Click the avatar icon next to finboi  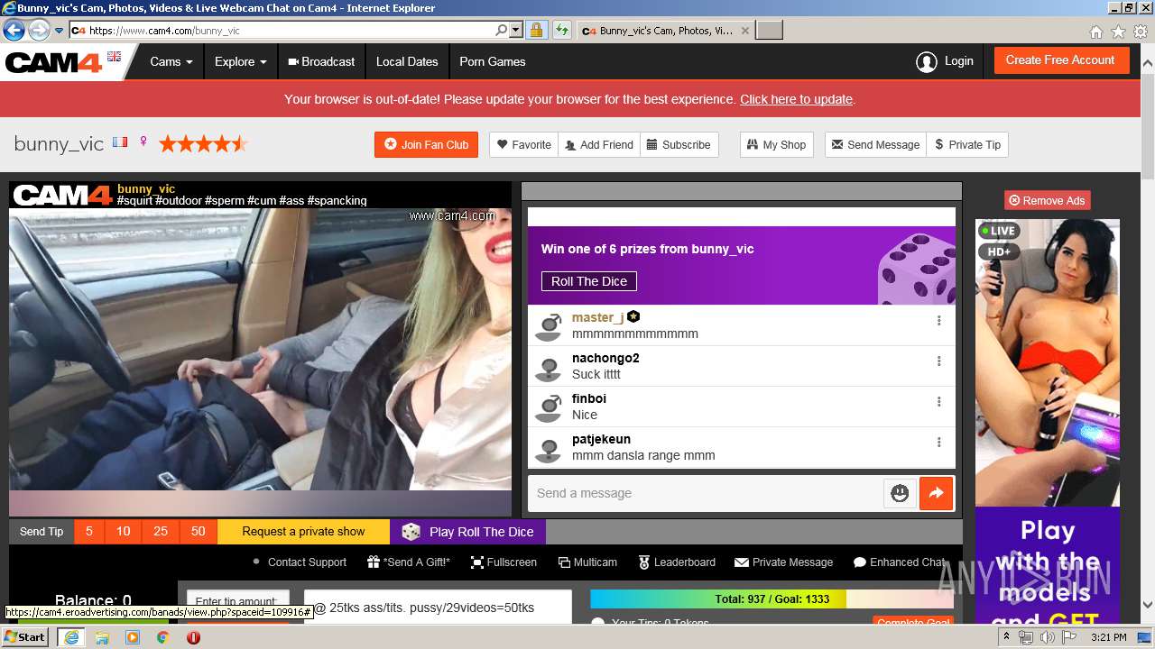click(x=549, y=407)
